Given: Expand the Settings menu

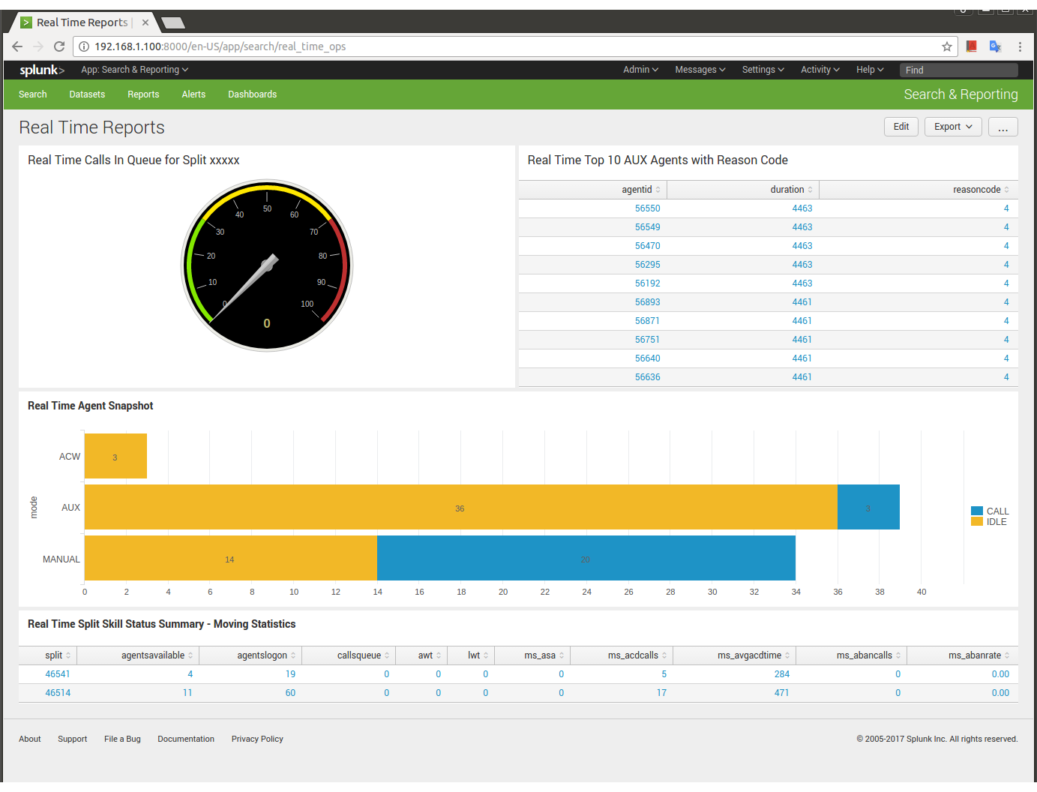Looking at the screenshot, I should tap(763, 70).
